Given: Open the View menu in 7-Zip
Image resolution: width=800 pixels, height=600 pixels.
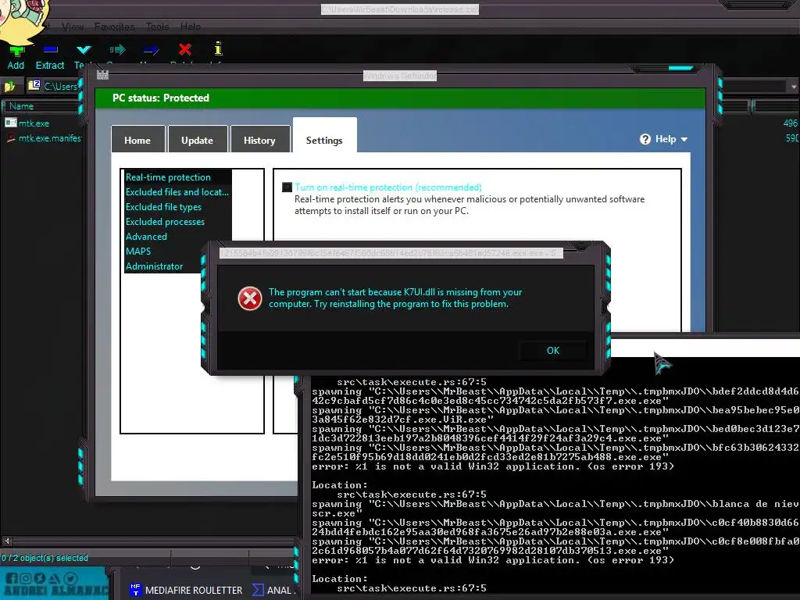Looking at the screenshot, I should (73, 27).
